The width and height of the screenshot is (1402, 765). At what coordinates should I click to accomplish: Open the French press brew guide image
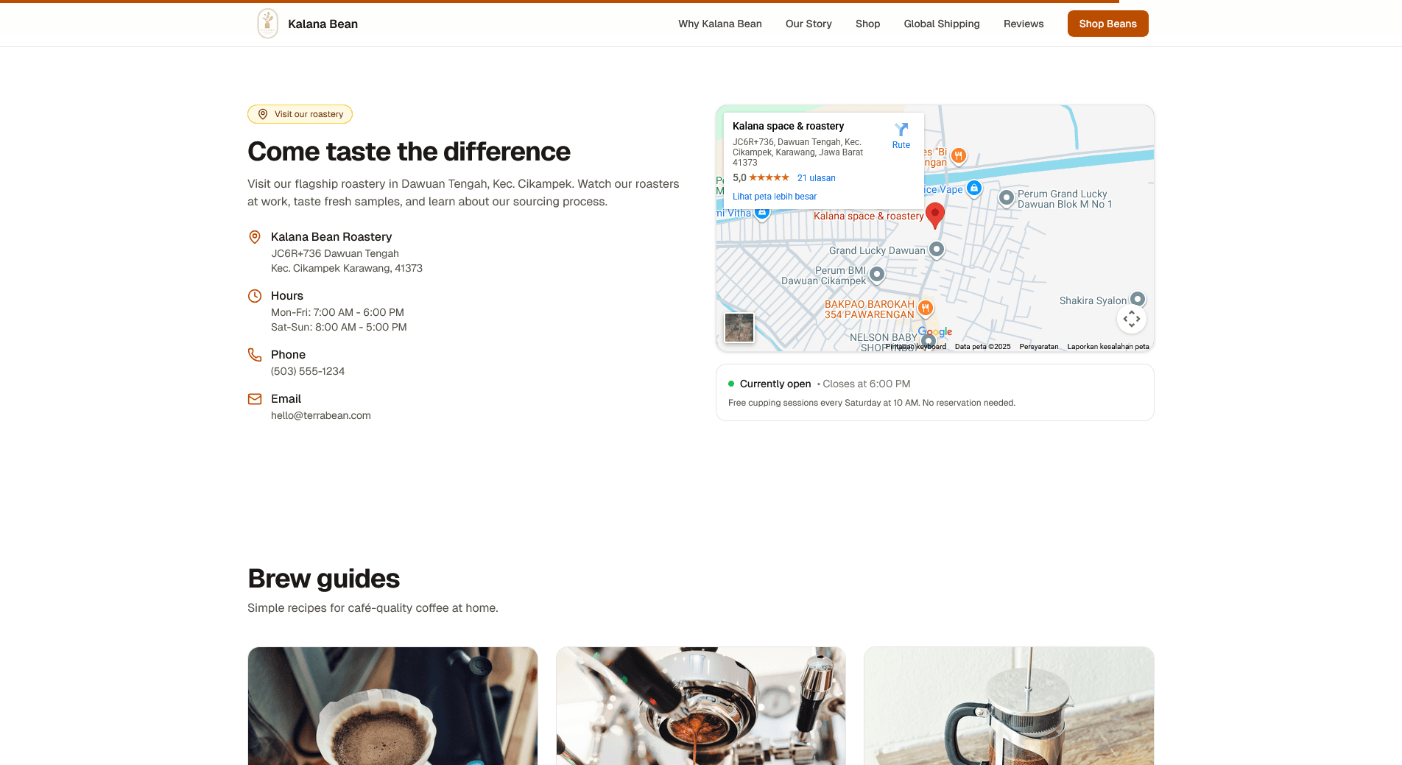point(1008,705)
